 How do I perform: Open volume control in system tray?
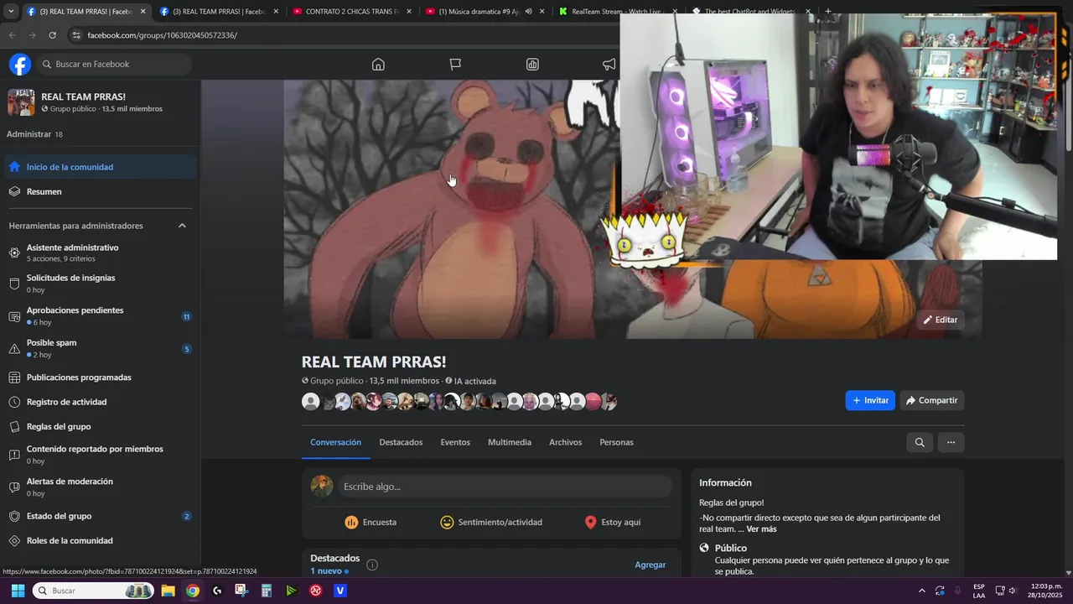click(x=1013, y=591)
